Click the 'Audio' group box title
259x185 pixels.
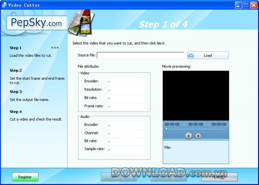point(85,116)
